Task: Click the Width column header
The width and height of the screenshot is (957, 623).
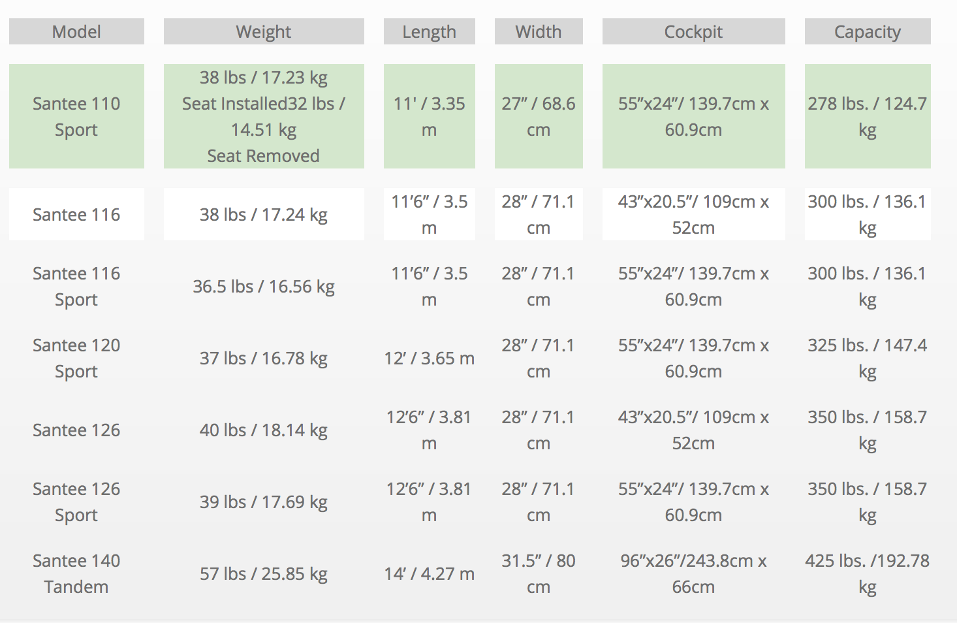Action: pyautogui.click(x=539, y=31)
